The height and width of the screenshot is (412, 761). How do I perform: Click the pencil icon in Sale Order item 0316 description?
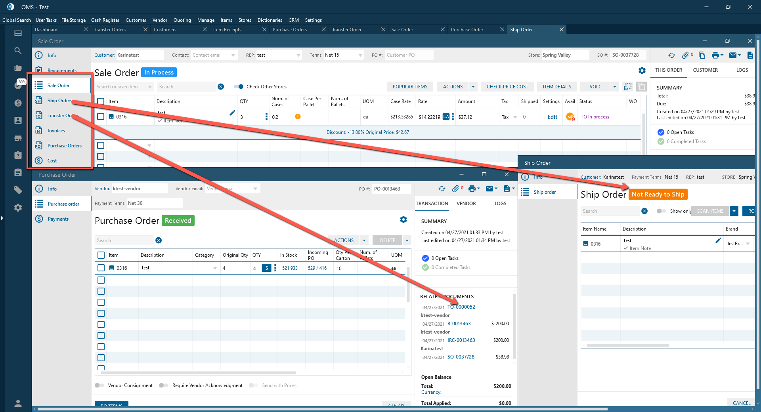tap(232, 113)
